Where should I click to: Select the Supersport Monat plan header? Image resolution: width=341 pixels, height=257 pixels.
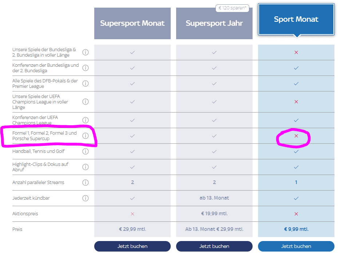pos(132,23)
